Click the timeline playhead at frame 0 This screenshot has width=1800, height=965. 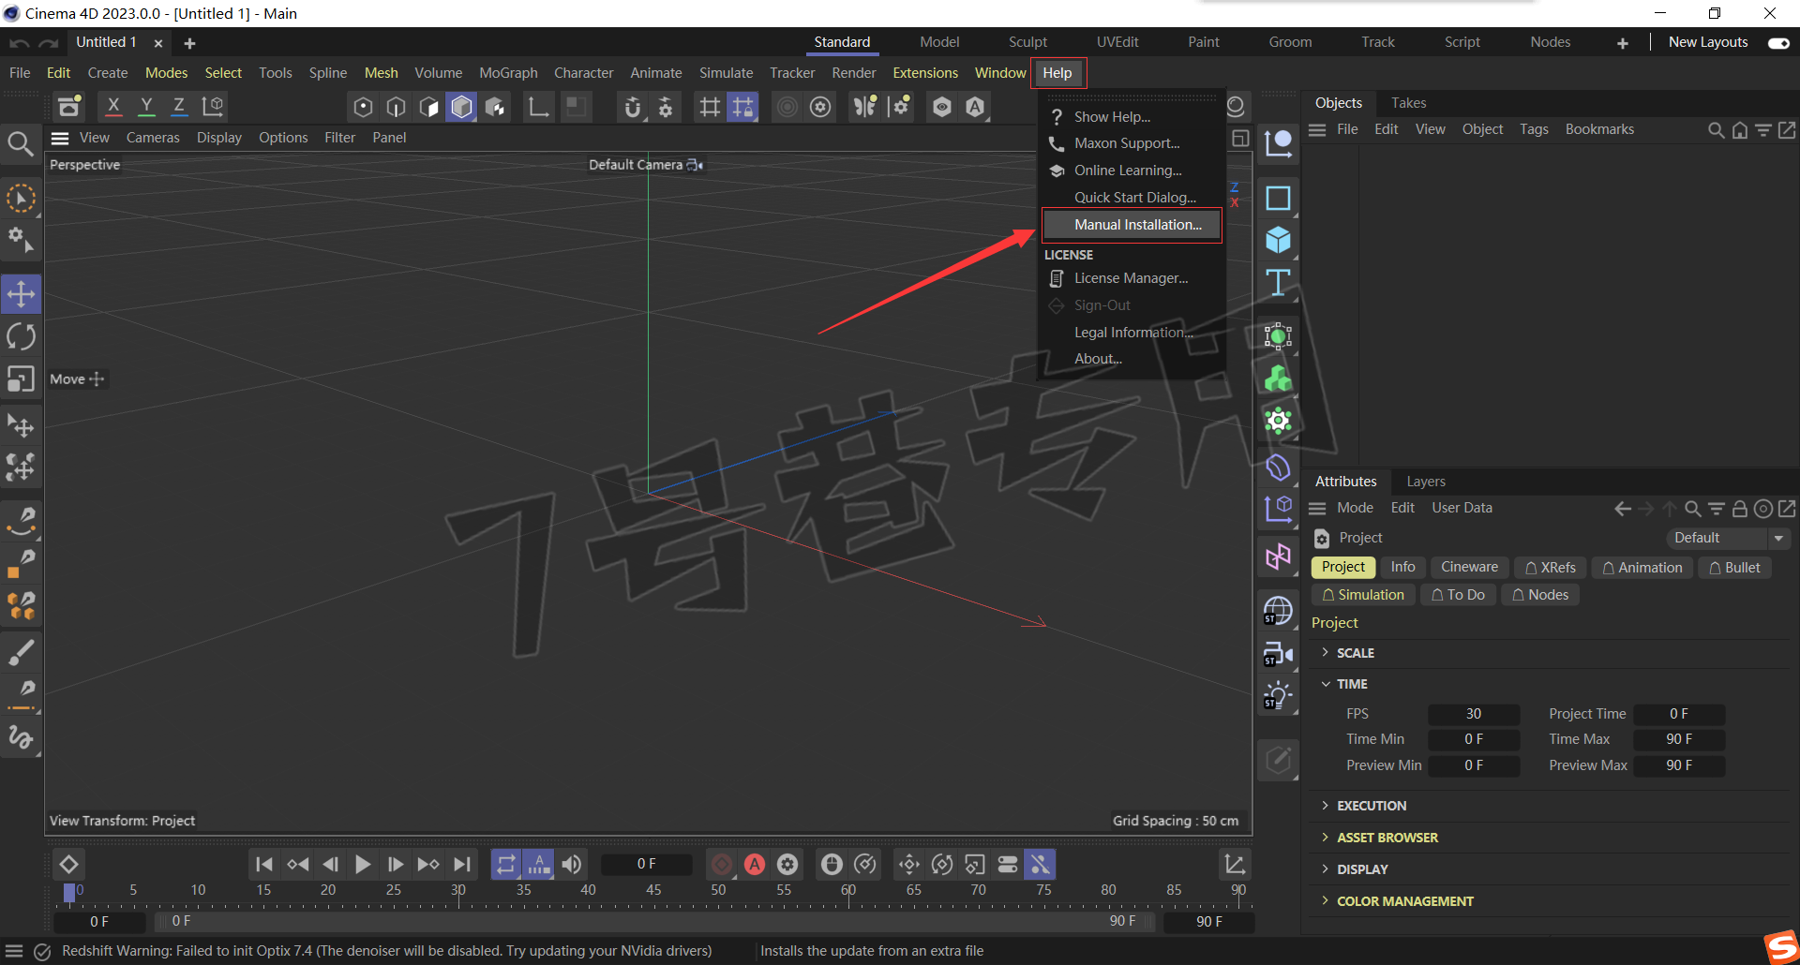68,893
